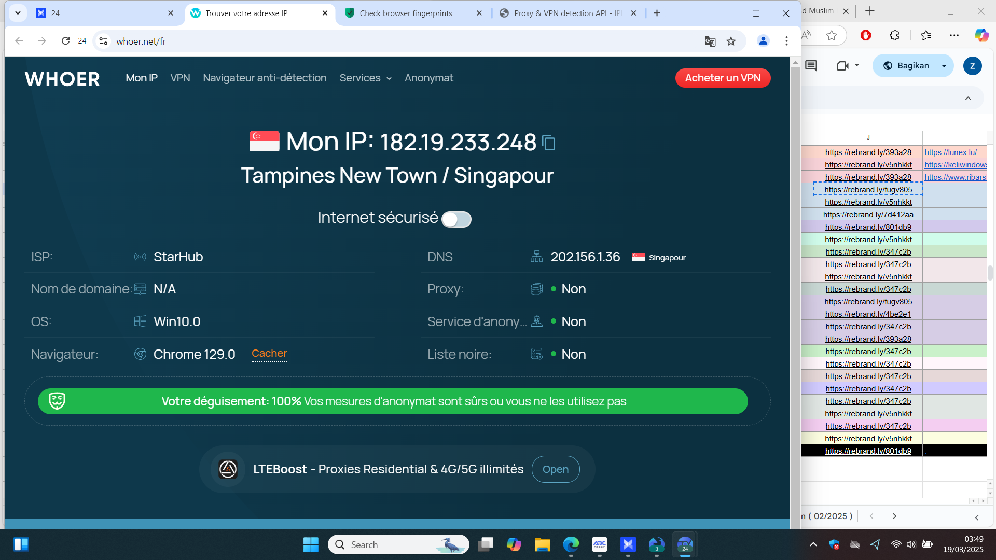Image resolution: width=996 pixels, height=560 pixels.
Task: Open Chrome tab search dropdown
Action: 18,13
